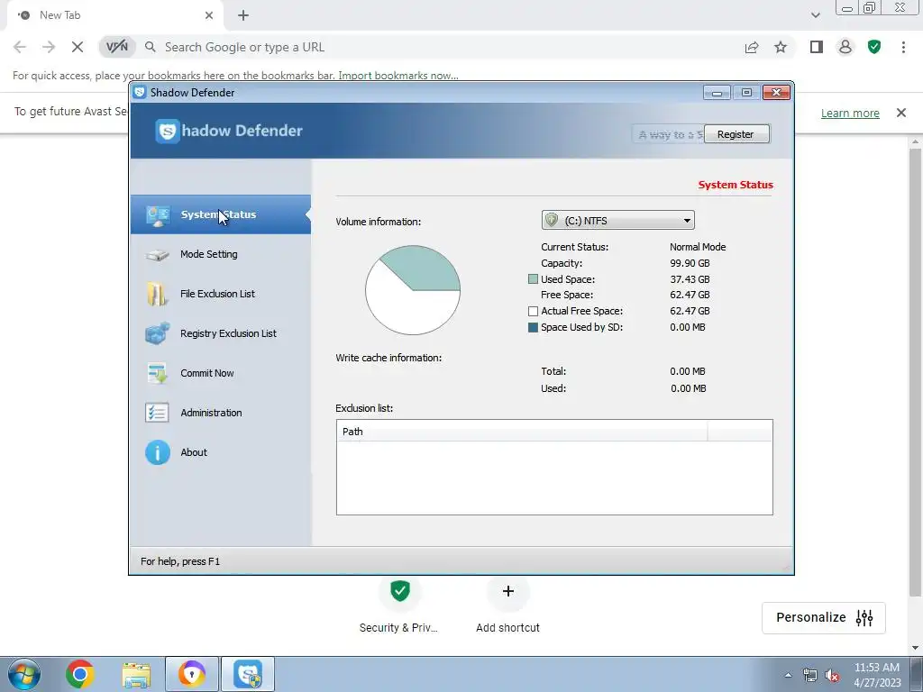The height and width of the screenshot is (692, 923).
Task: Open Chrome three-dot menu
Action: (x=903, y=47)
